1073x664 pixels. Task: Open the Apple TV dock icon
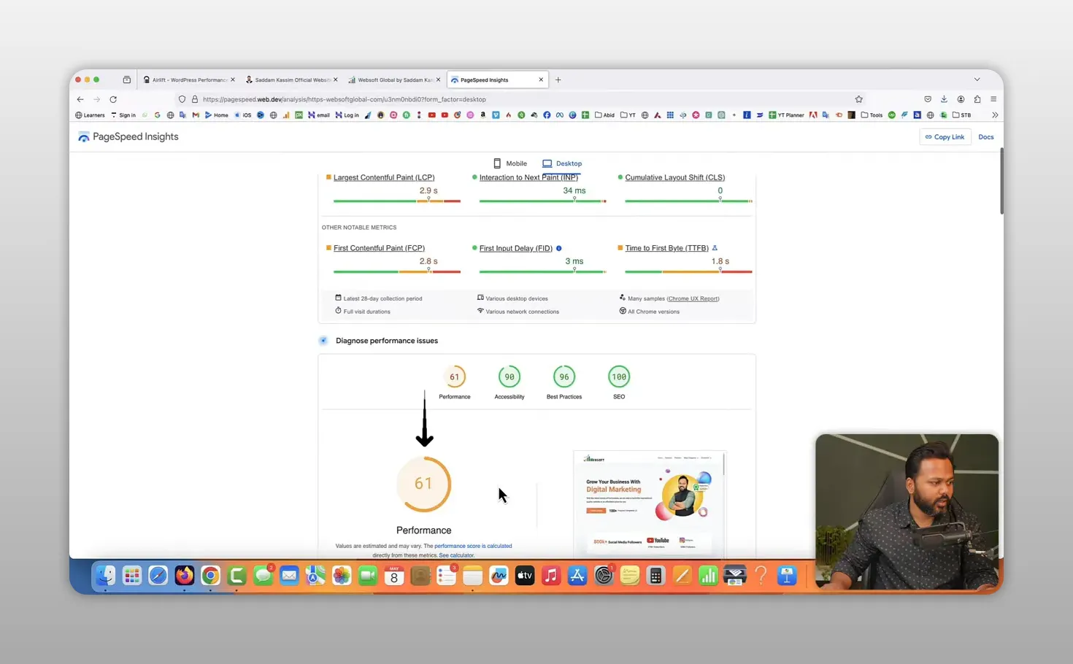click(x=525, y=576)
